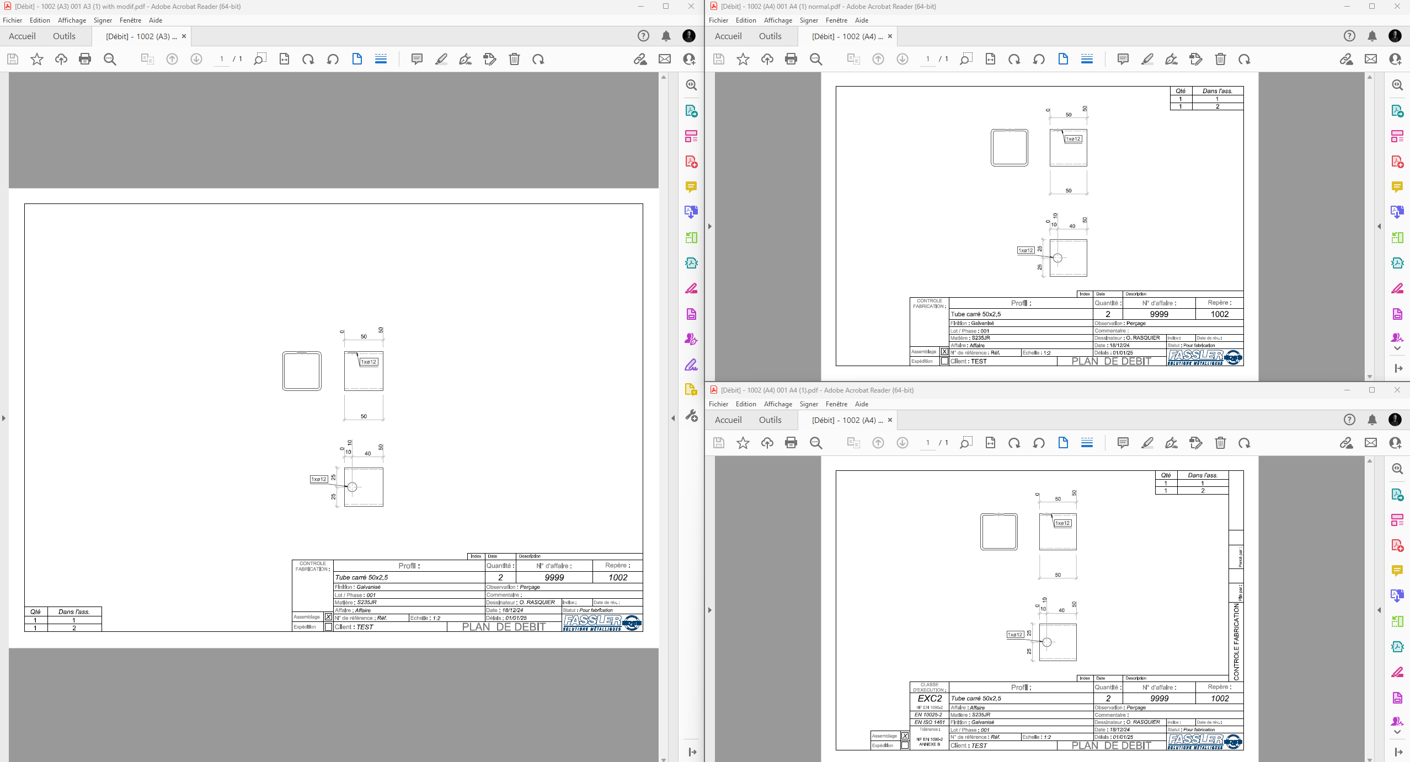This screenshot has height=762, width=1410.
Task: Open the Fichier menu in the left A3 window
Action: coord(13,20)
